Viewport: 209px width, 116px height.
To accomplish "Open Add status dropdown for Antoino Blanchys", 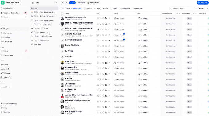I will click(x=119, y=35).
